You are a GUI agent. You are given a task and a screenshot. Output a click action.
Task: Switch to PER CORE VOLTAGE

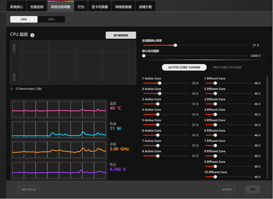click(227, 67)
